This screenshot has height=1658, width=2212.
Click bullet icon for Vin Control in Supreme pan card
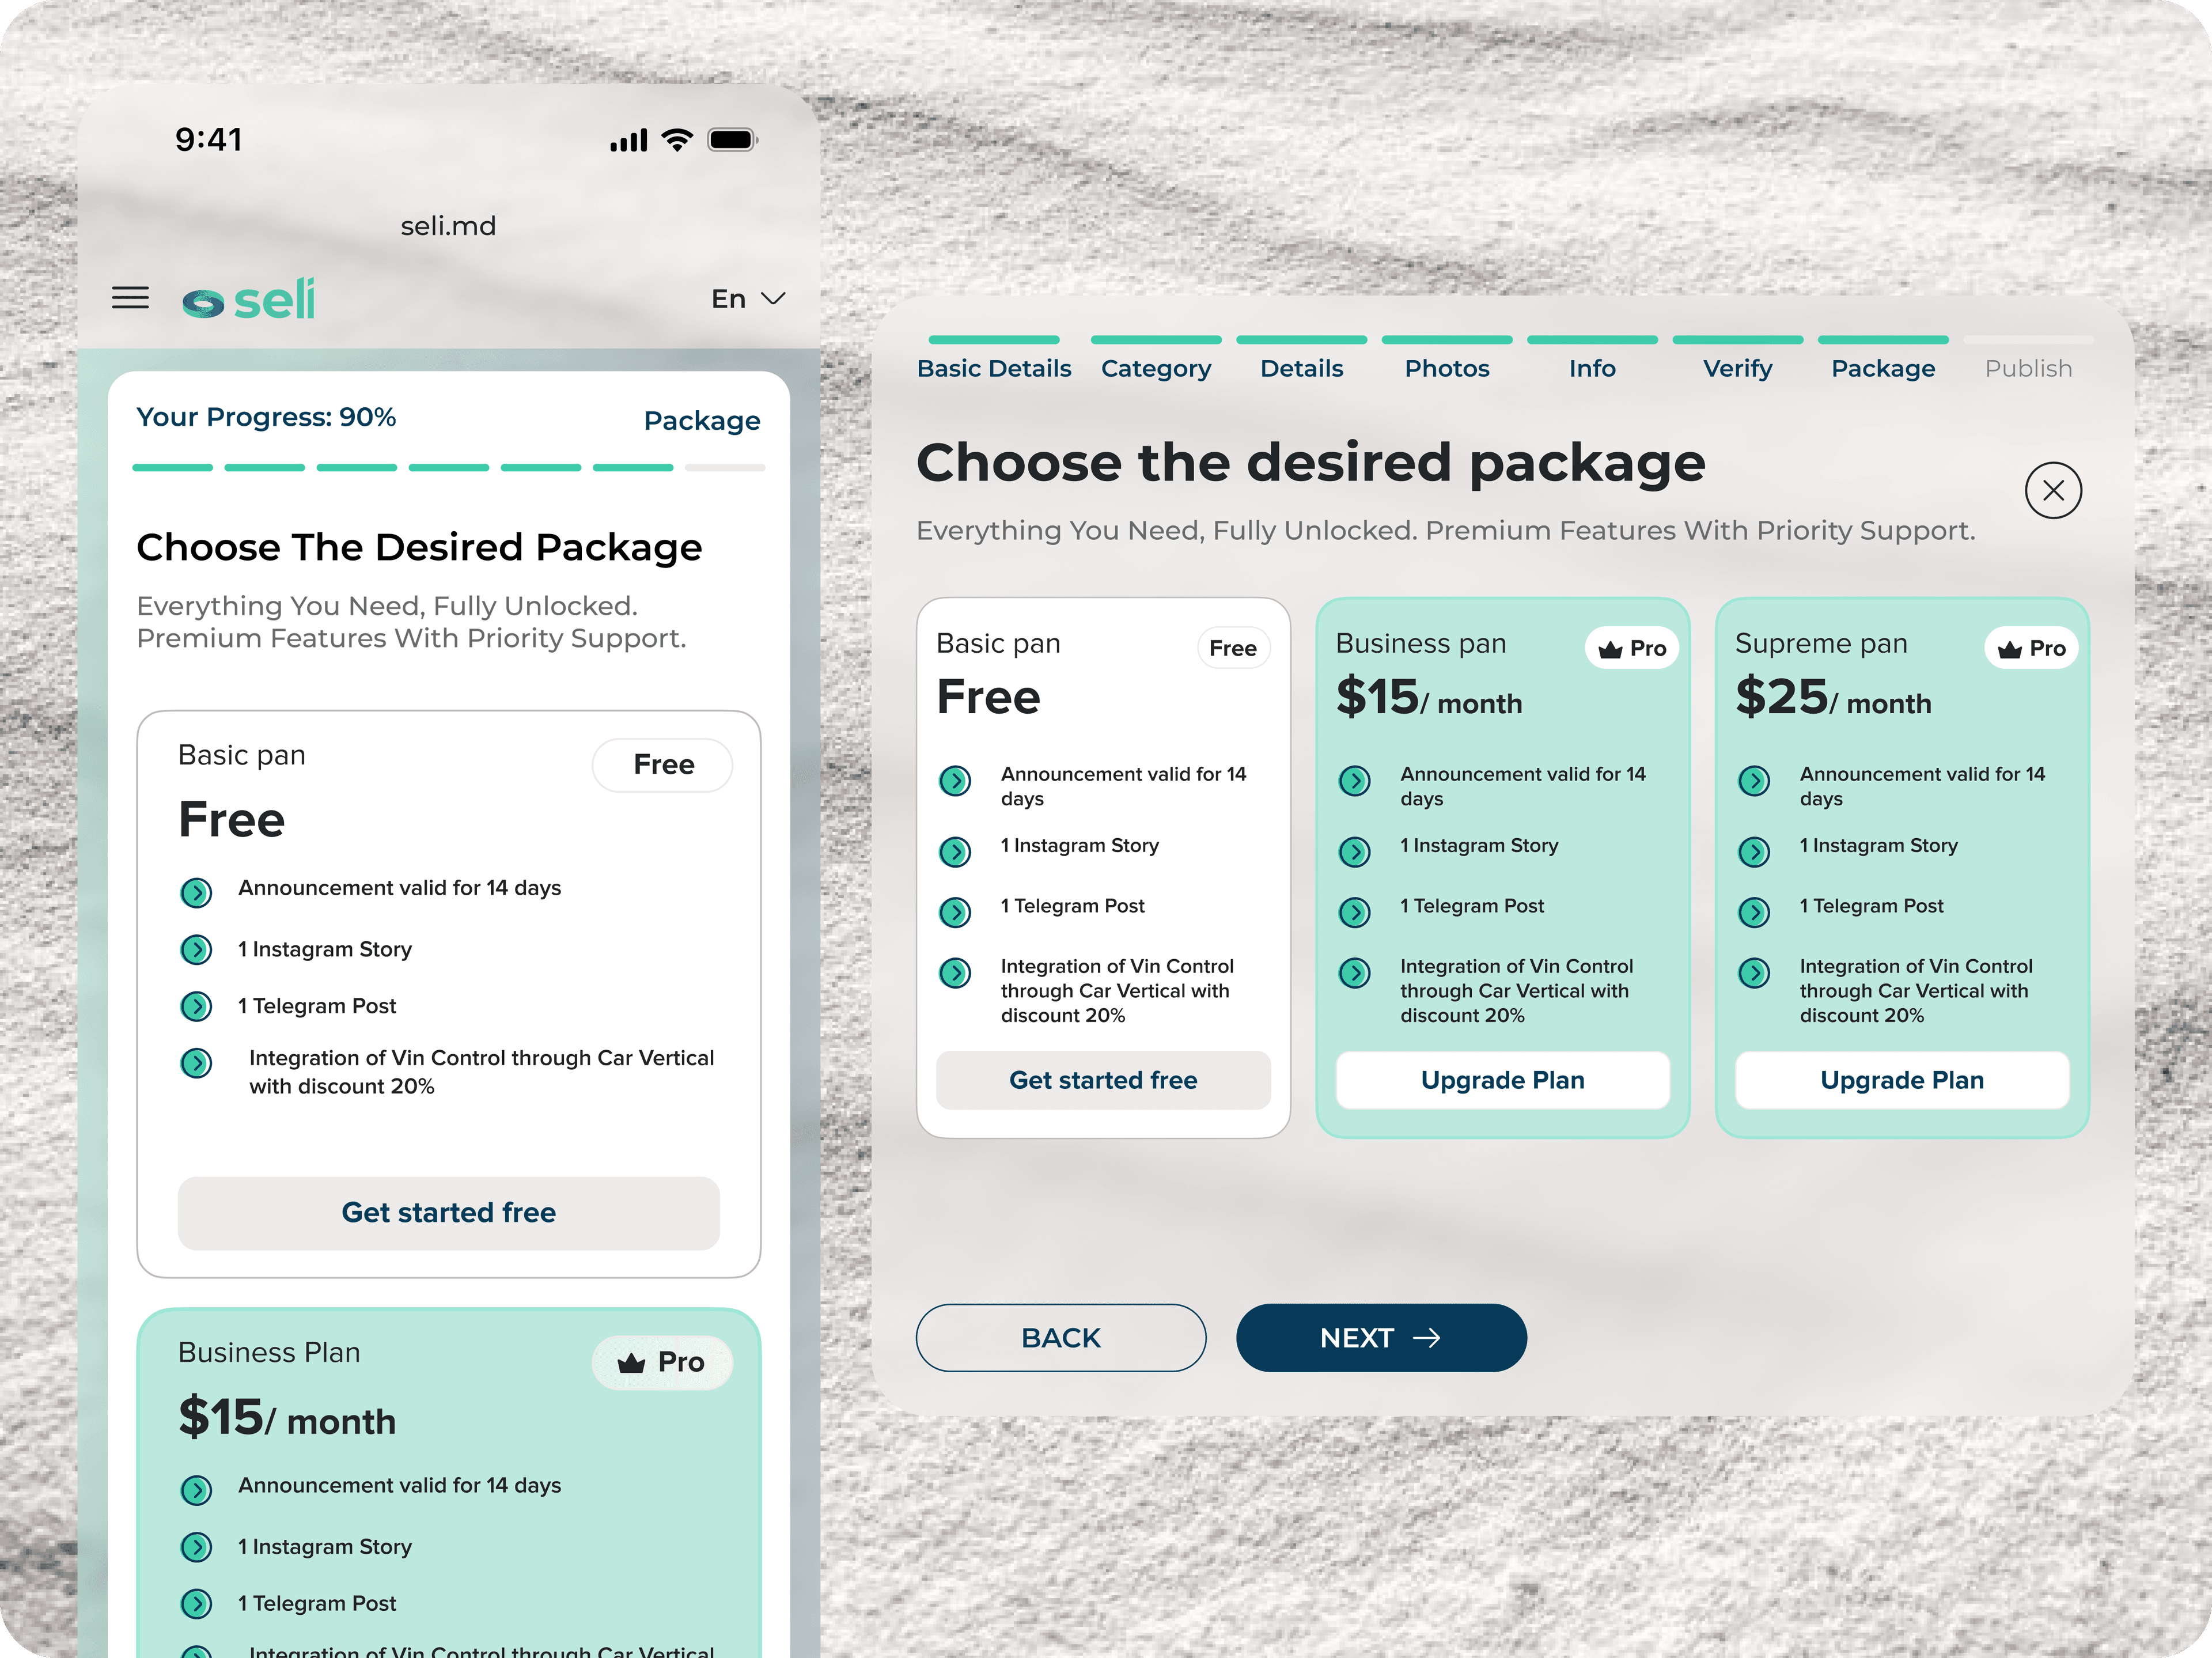coord(1754,973)
